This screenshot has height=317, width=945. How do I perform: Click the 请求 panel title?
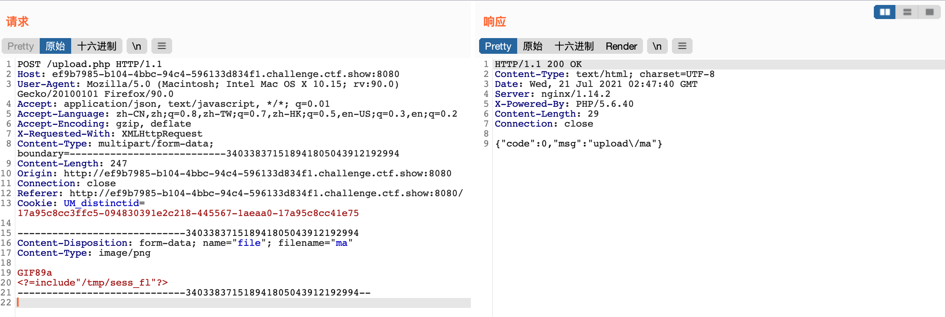[17, 22]
